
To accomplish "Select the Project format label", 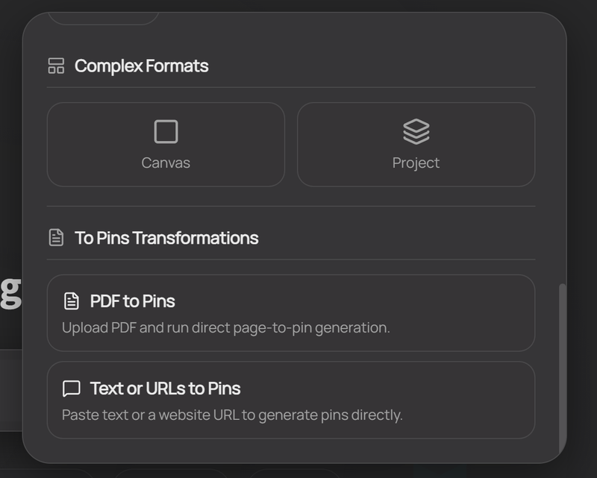I will pos(416,163).
